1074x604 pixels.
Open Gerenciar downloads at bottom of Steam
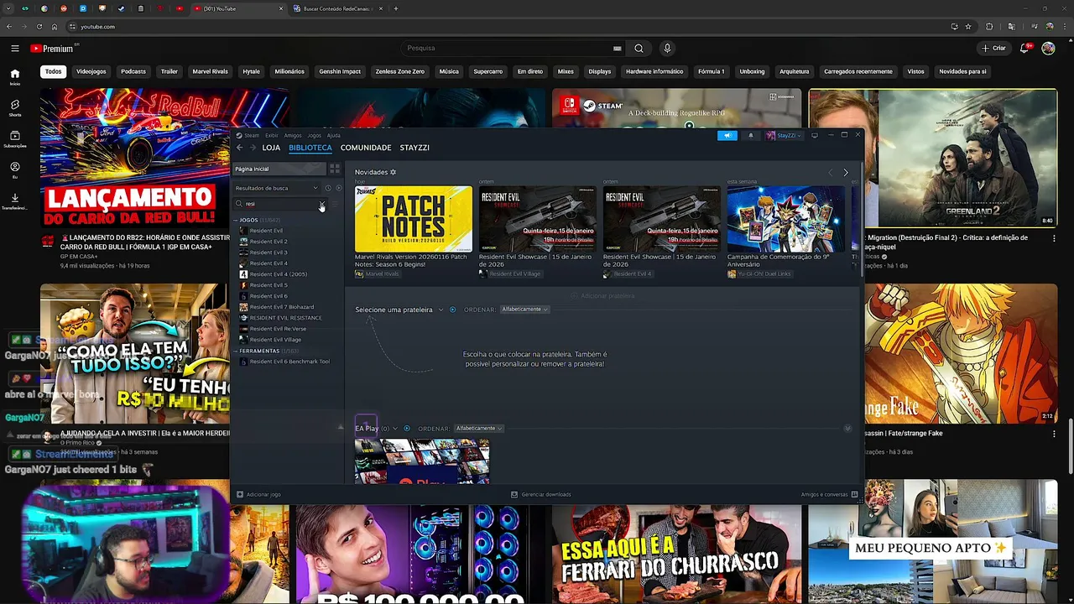click(x=541, y=494)
